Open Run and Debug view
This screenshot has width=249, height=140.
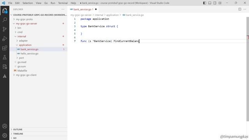5,38
